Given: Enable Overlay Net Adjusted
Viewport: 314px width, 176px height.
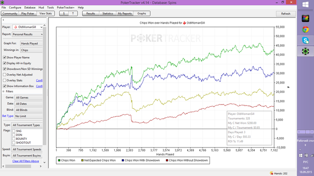Looking at the screenshot, I should [4, 75].
